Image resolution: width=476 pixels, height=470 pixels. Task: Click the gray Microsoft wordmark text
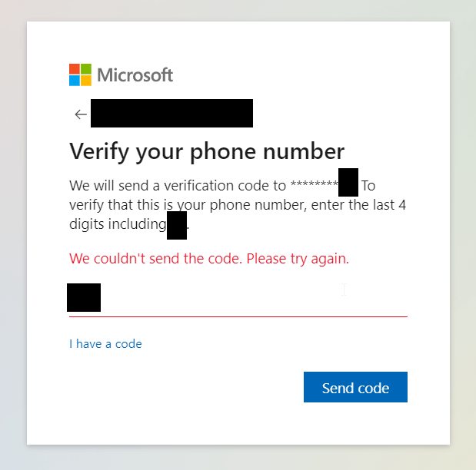pos(135,75)
